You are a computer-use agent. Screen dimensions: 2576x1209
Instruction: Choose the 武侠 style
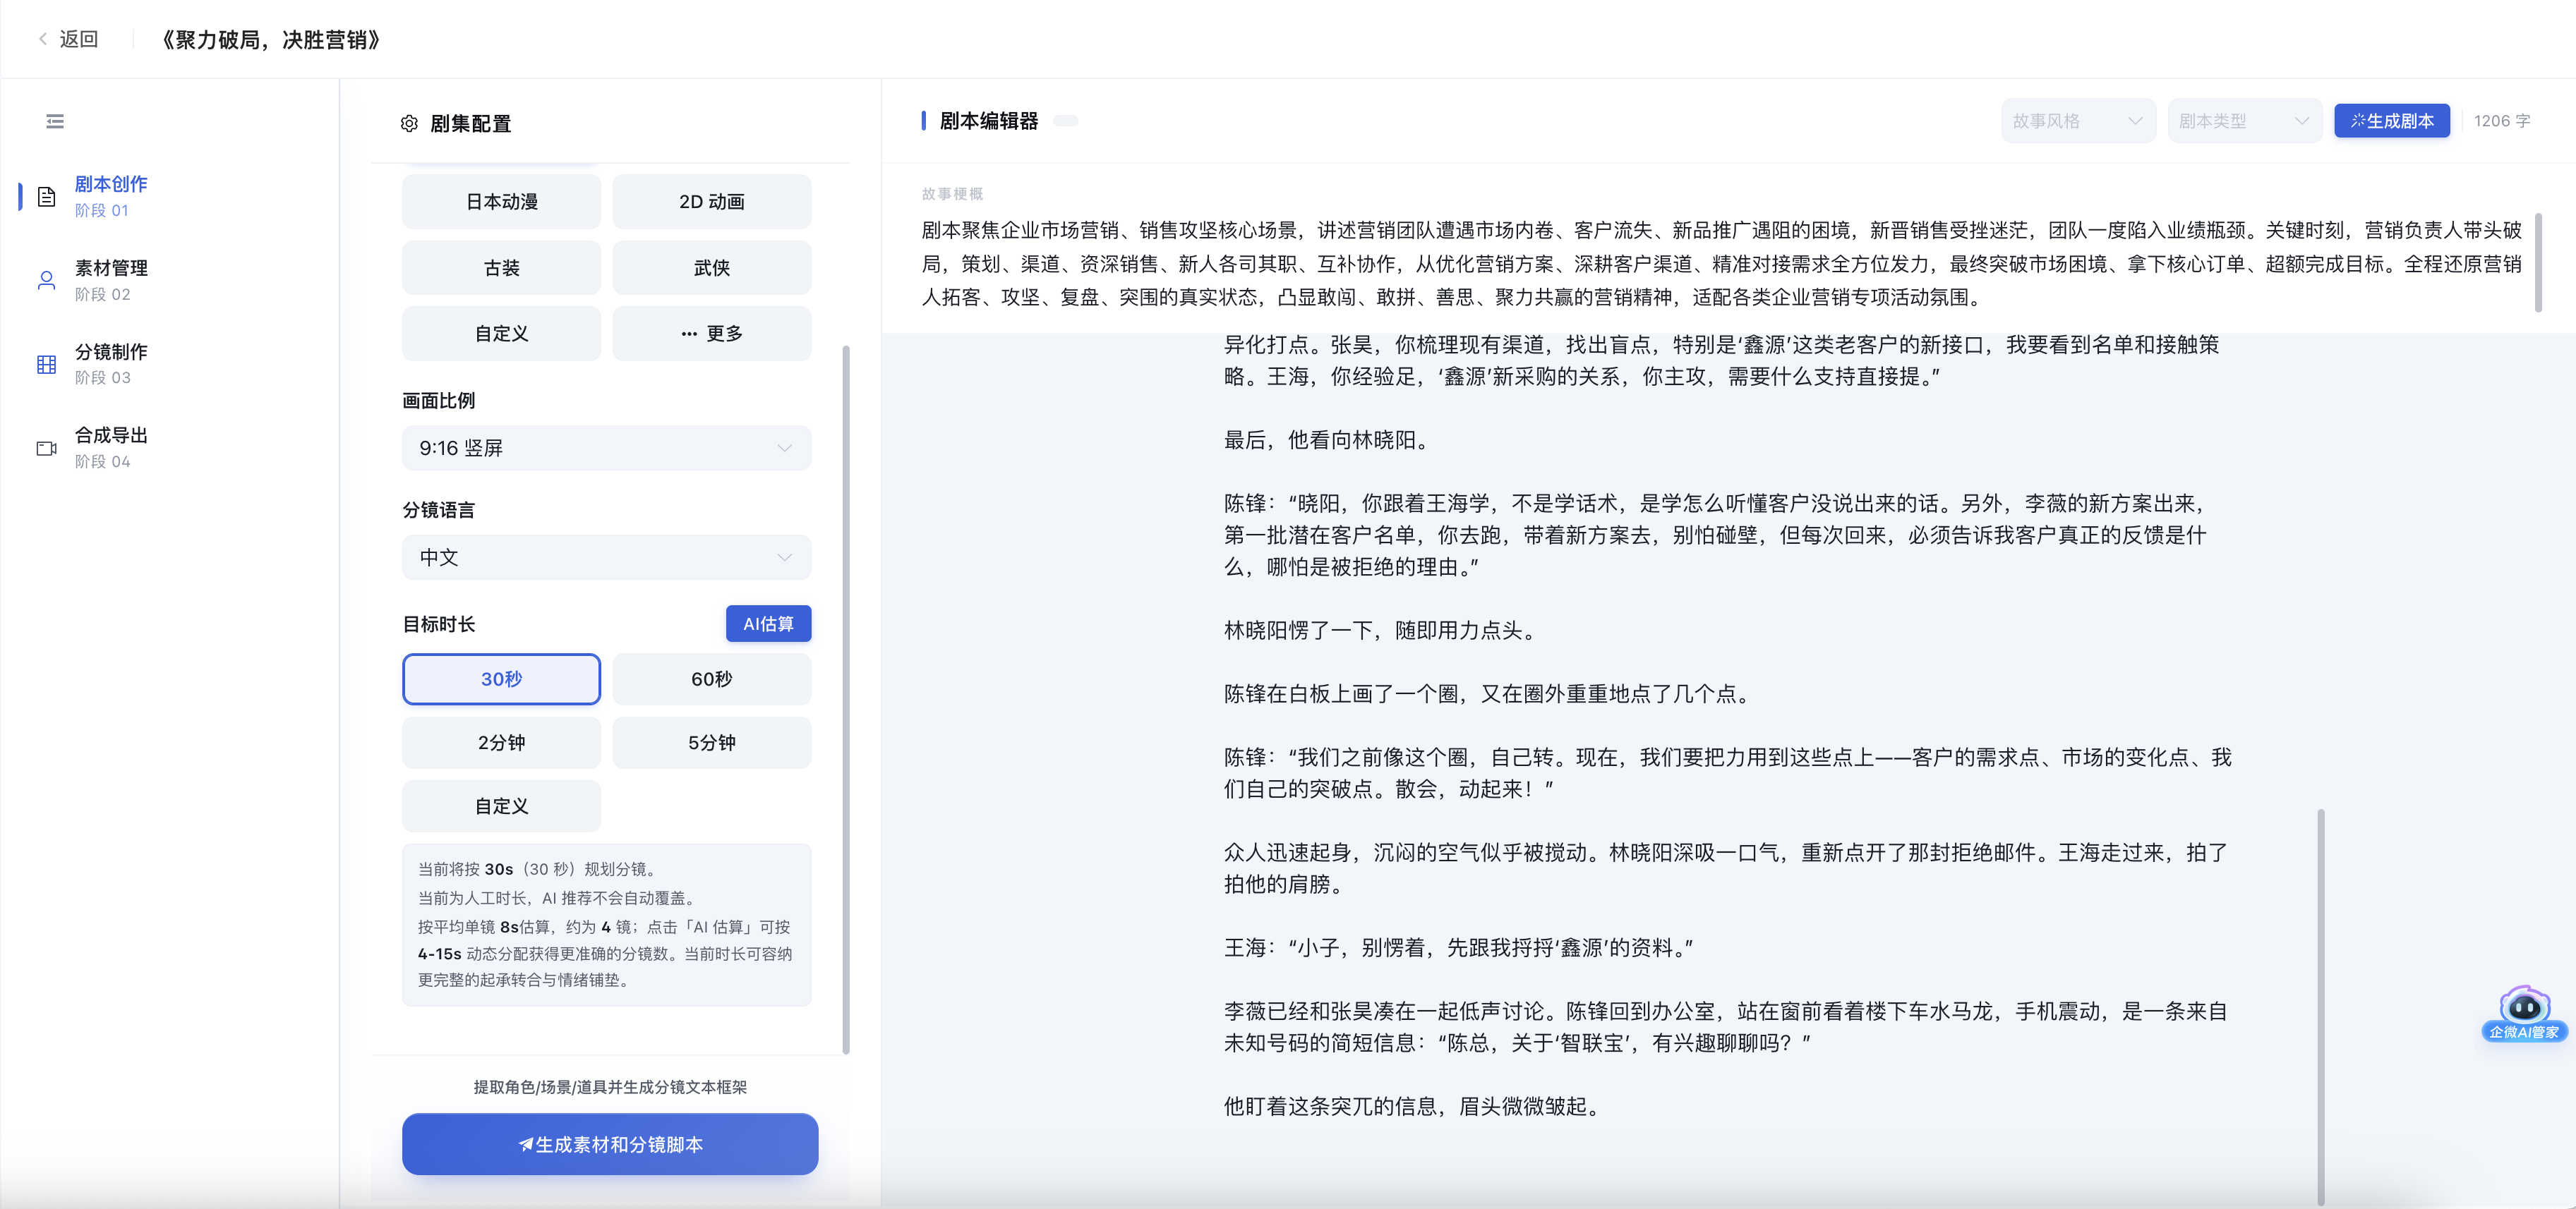711,267
